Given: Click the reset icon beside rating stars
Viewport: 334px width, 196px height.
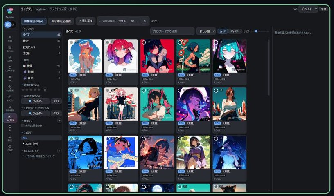Looking at the screenshot, I should coord(45,90).
